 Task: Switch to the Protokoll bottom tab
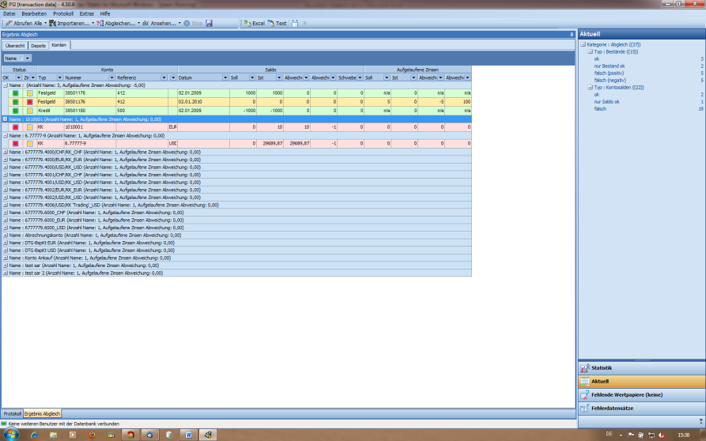(x=12, y=413)
